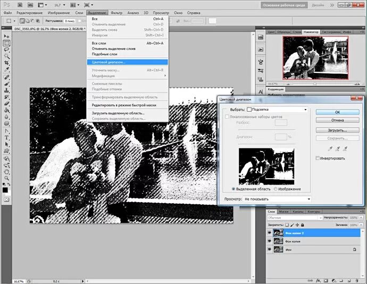
Task: Select the Healing Brush tool
Action: 6,77
